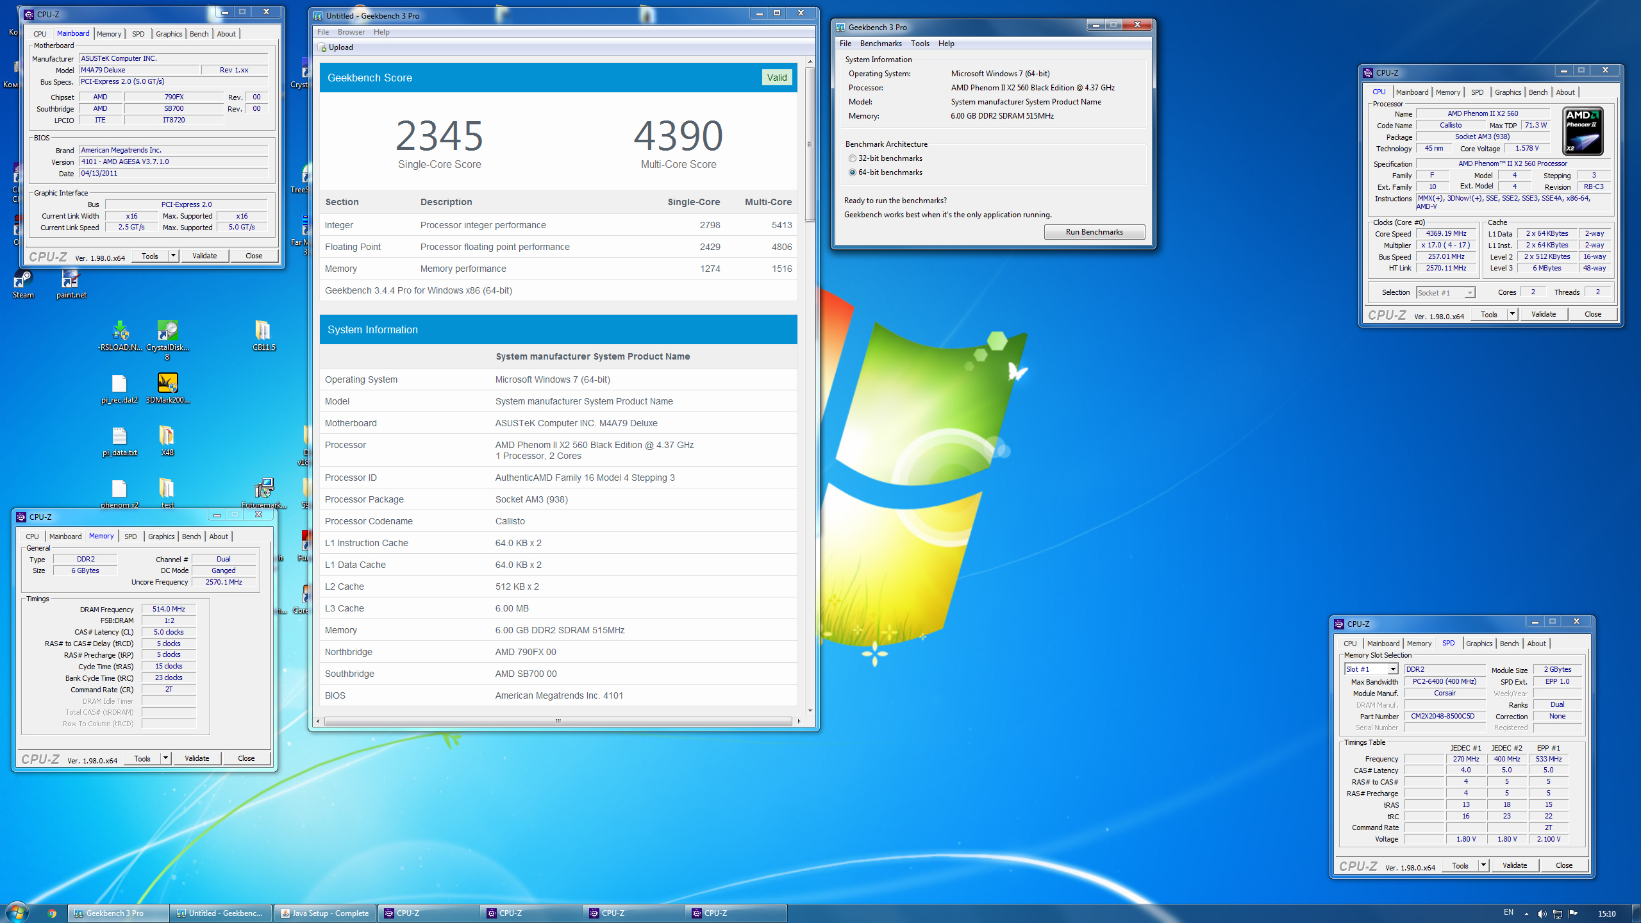
Task: Switch to CPU tab in Mainboard CPU-Z window
Action: (x=40, y=34)
